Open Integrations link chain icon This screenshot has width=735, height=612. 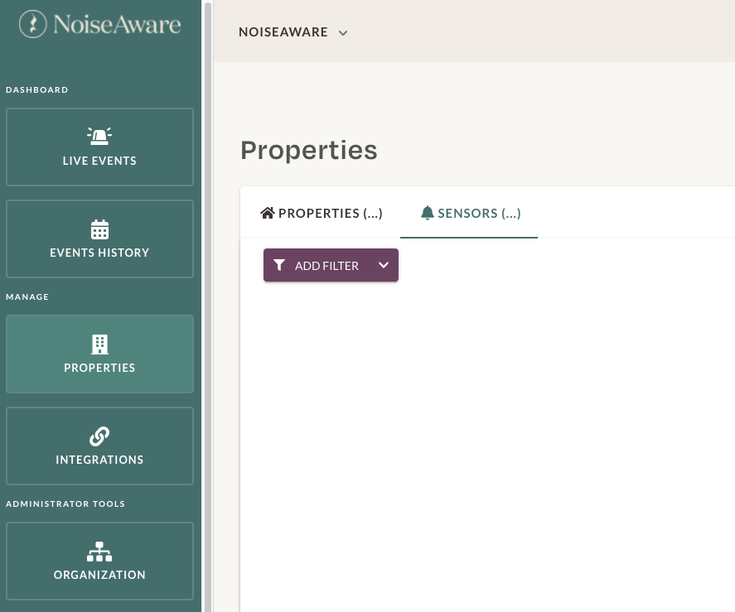(99, 436)
